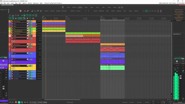Open the envelope button under Pad track
Viewport: 185px width, 104px height.
point(13,62)
